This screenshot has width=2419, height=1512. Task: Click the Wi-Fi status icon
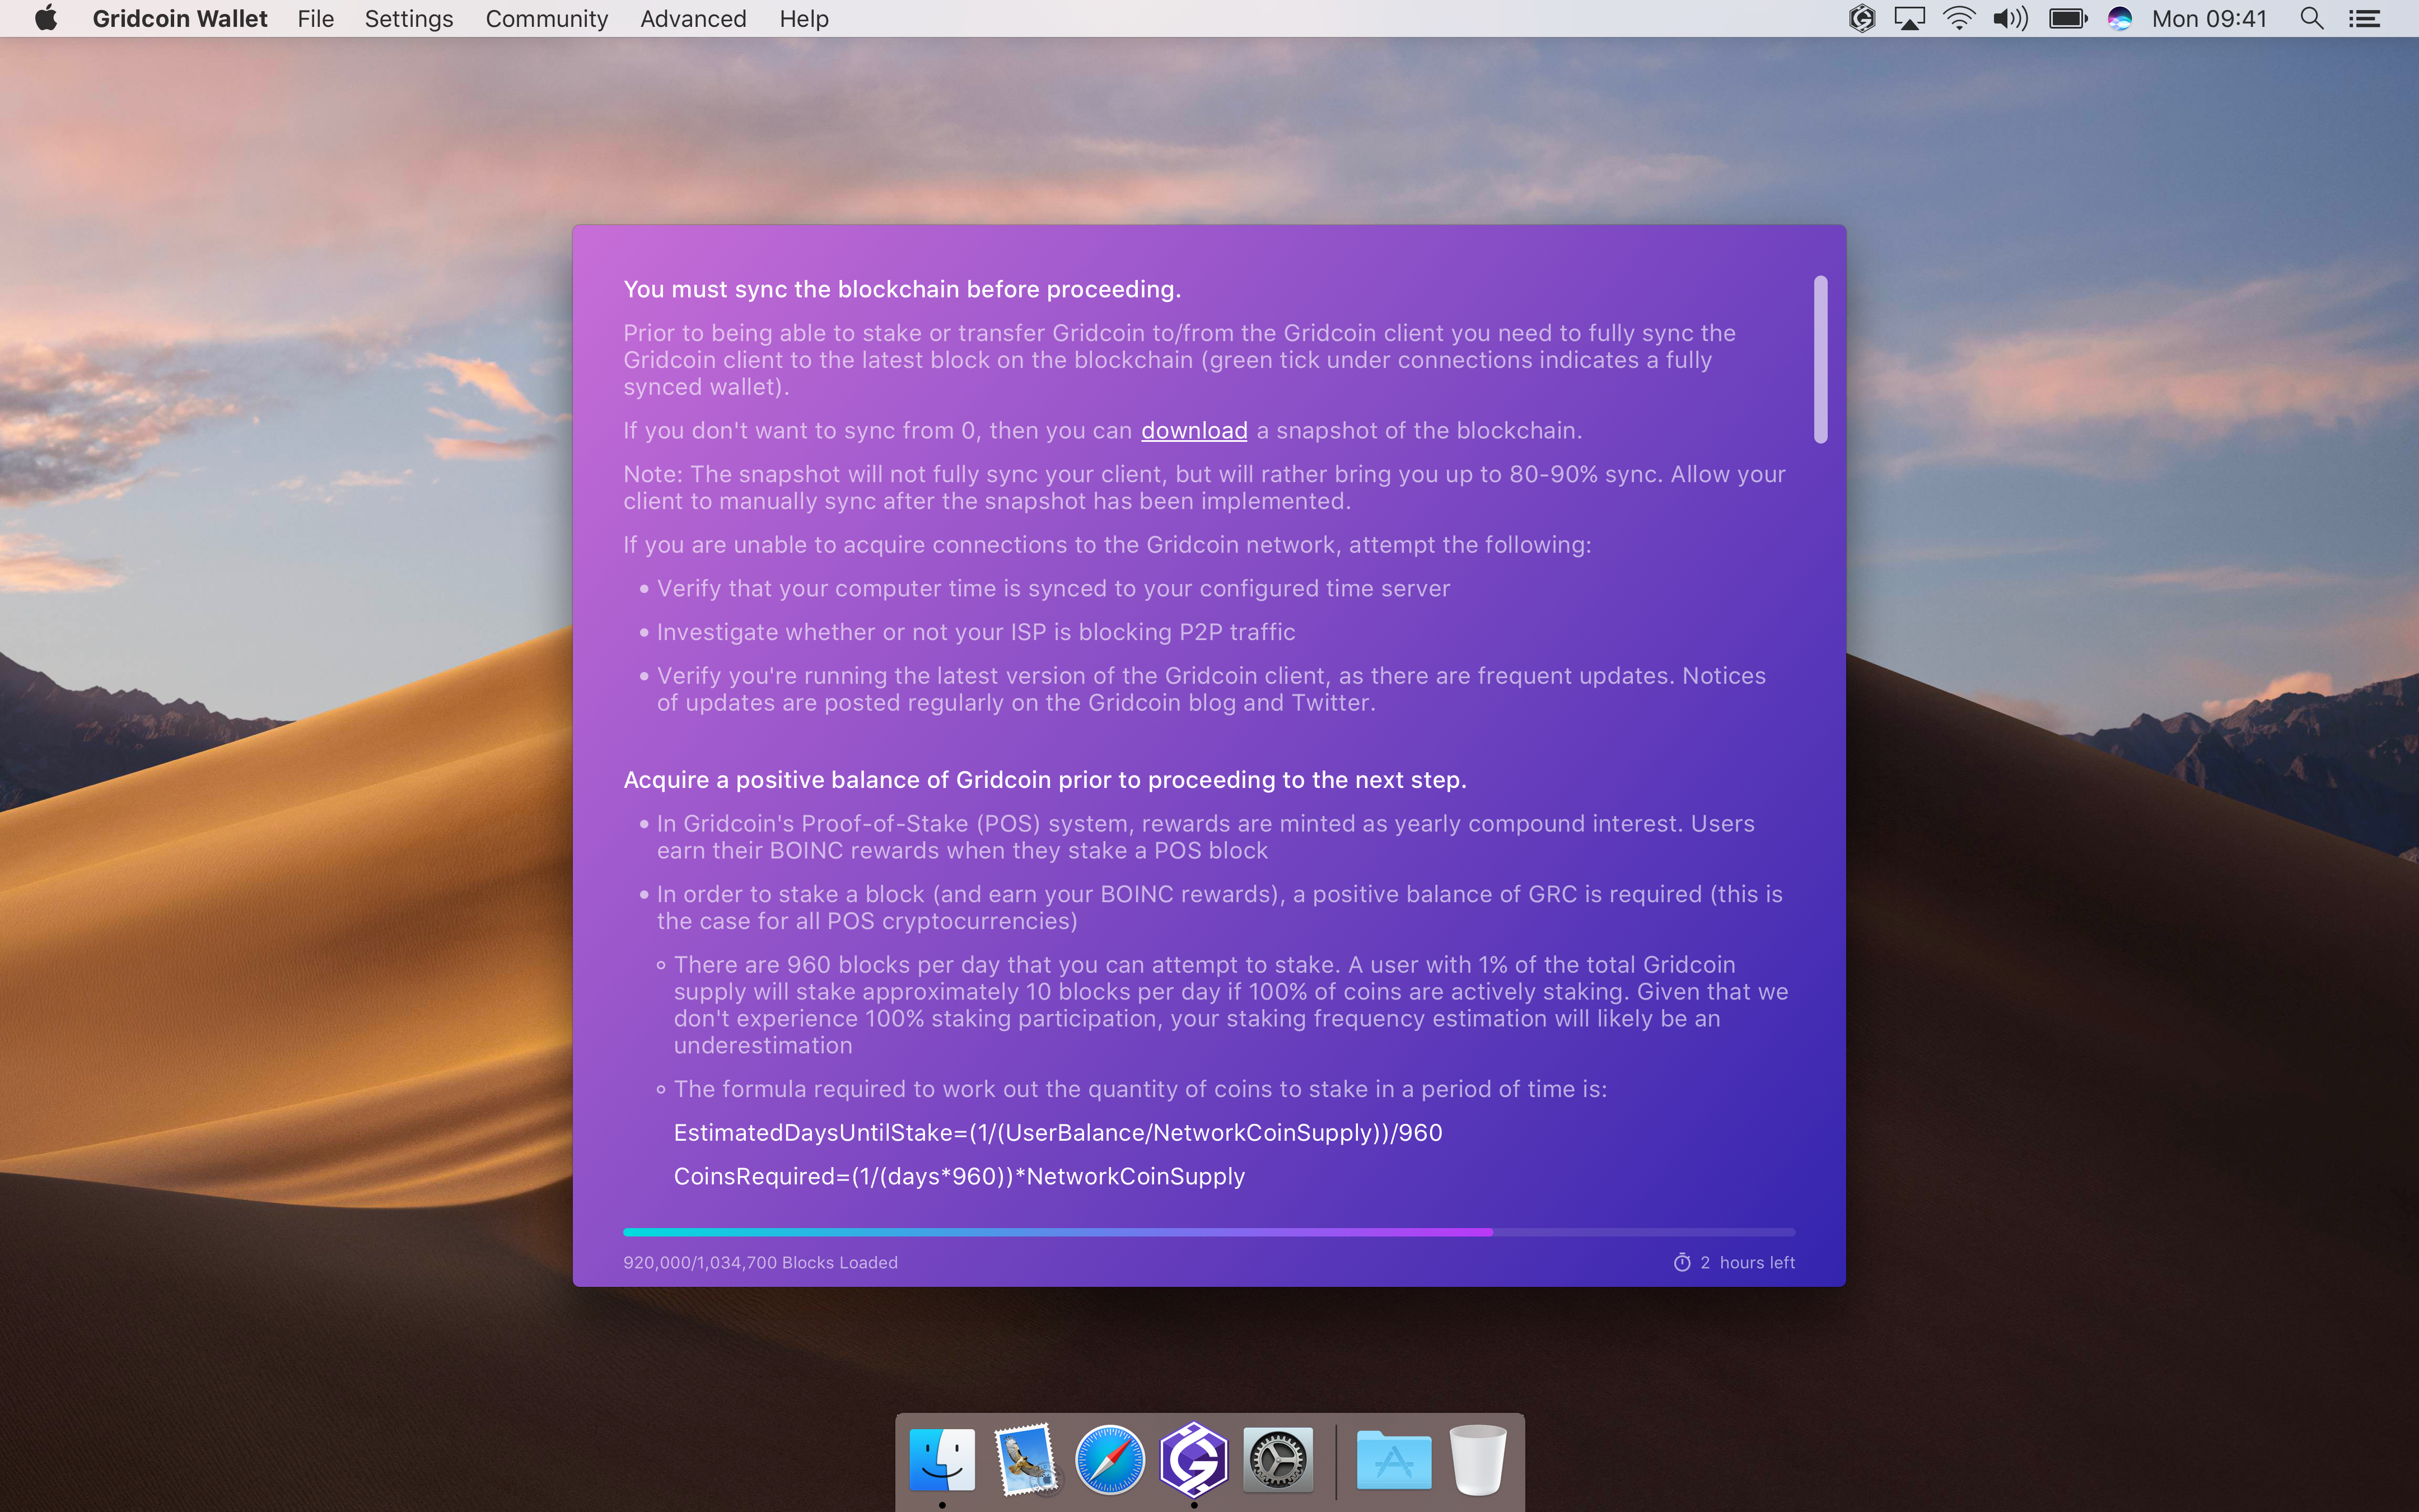[1959, 19]
